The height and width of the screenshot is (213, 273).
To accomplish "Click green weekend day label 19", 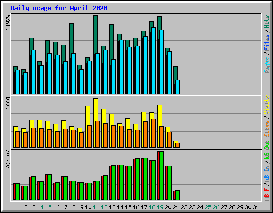I will pos(160,207).
